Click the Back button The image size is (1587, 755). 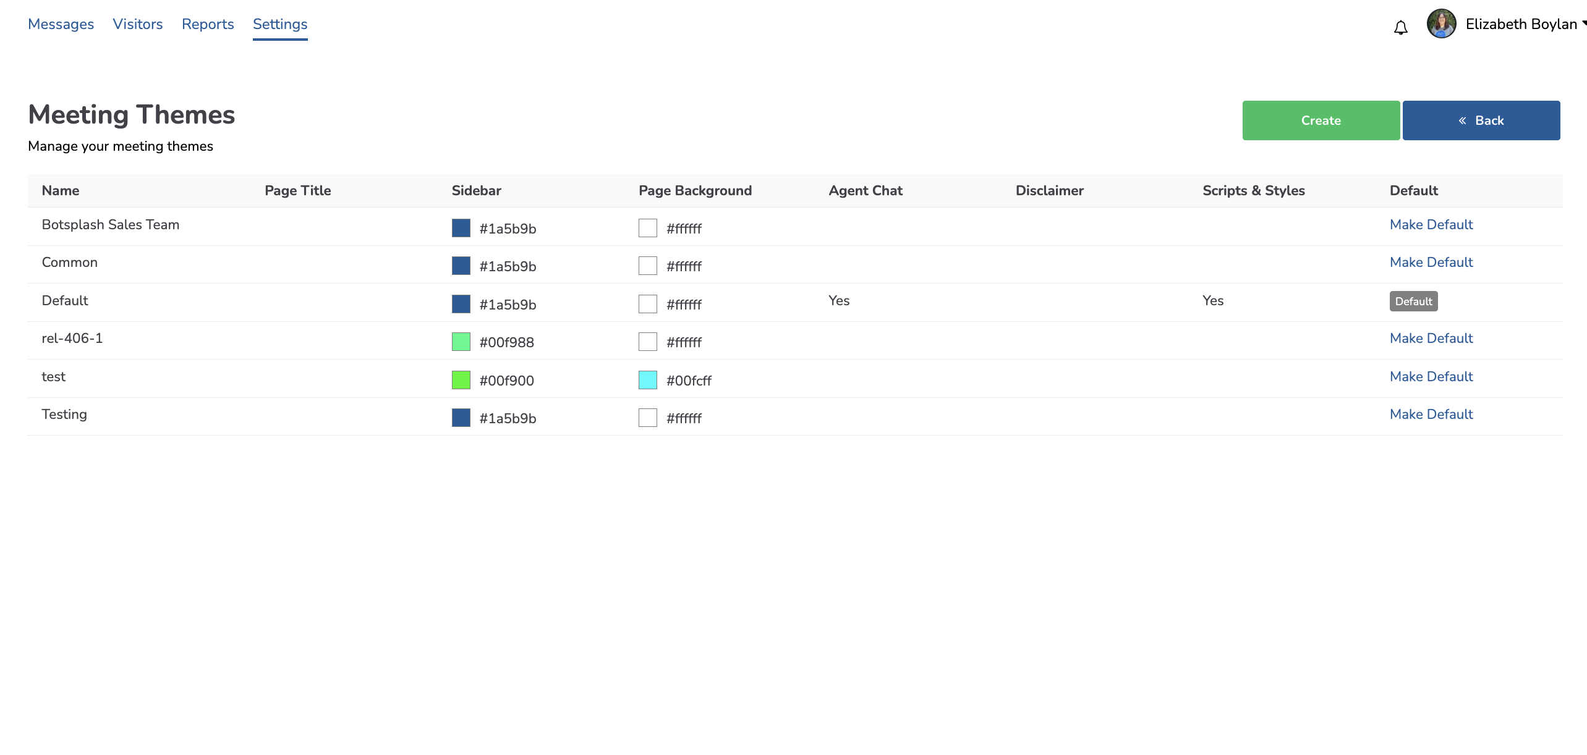(1481, 120)
